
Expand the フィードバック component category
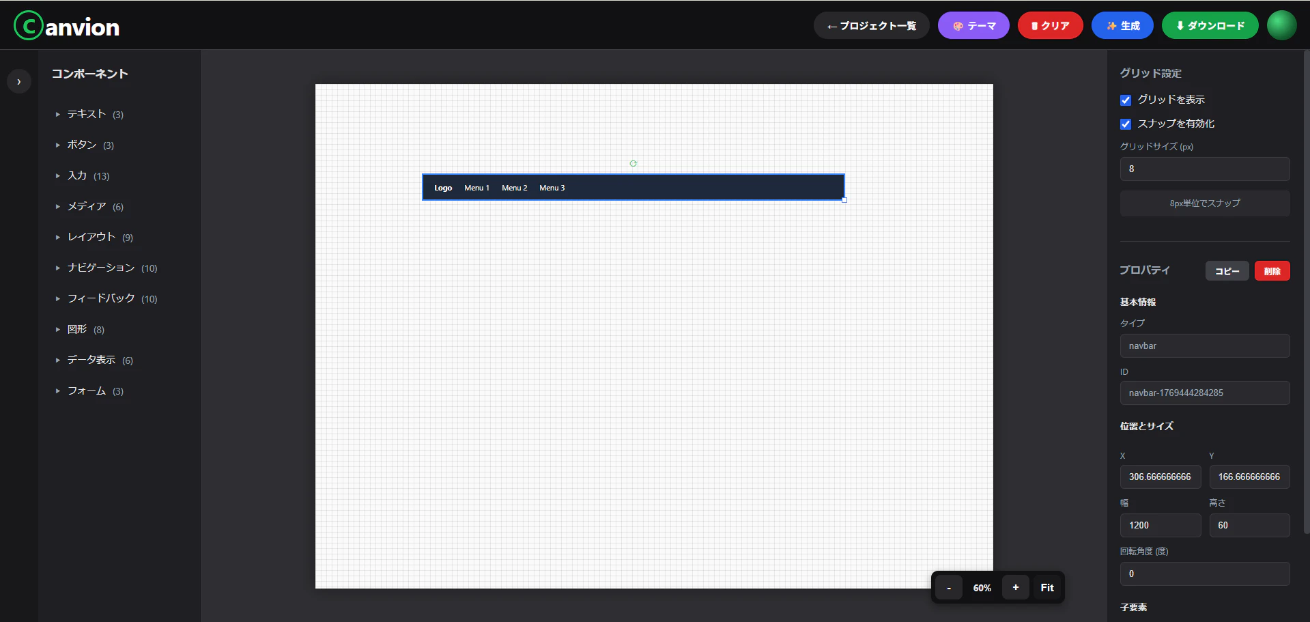pos(106,298)
